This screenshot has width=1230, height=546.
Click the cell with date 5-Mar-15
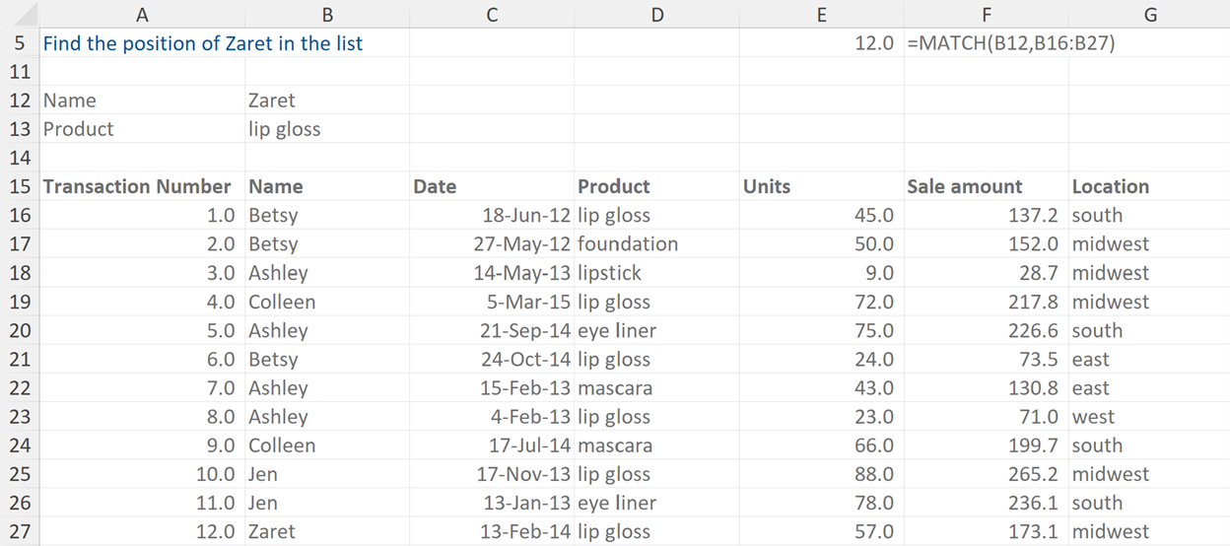pyautogui.click(x=491, y=302)
